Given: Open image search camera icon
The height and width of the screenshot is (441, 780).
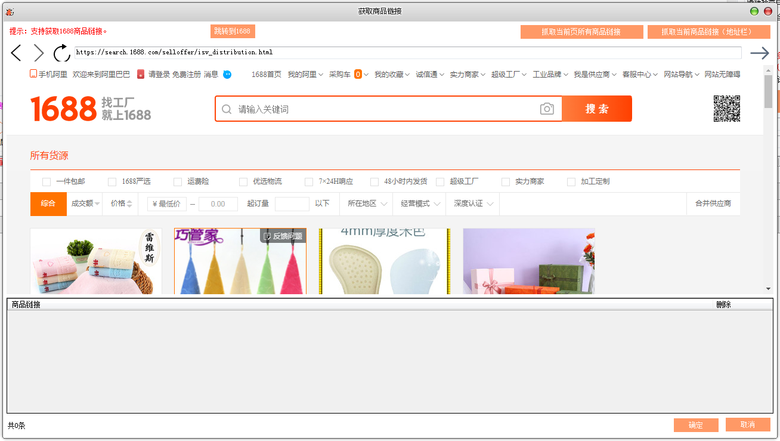Looking at the screenshot, I should tap(547, 109).
